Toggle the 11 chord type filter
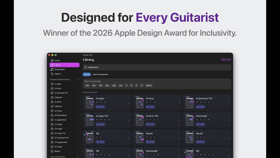Viewport: 280px width, 158px height. [142, 85]
